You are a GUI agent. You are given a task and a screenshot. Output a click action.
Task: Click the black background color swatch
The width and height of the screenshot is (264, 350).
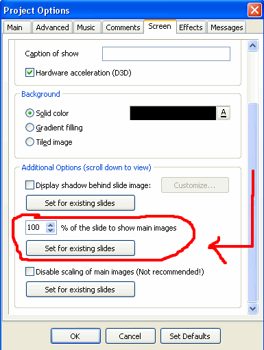click(x=173, y=113)
